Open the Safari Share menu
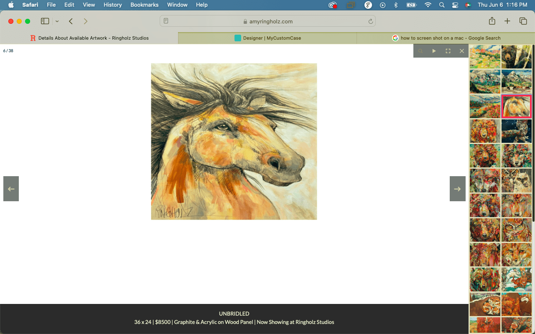 click(492, 21)
